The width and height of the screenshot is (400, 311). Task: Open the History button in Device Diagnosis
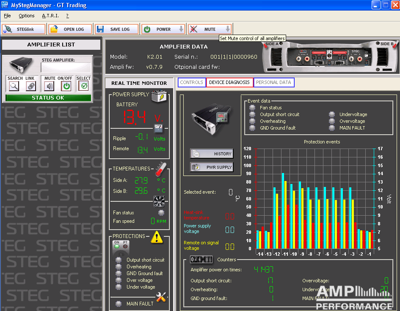[x=211, y=154]
